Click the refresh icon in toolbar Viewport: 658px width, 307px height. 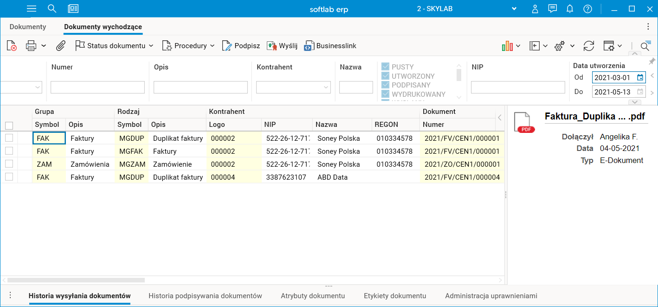click(589, 46)
